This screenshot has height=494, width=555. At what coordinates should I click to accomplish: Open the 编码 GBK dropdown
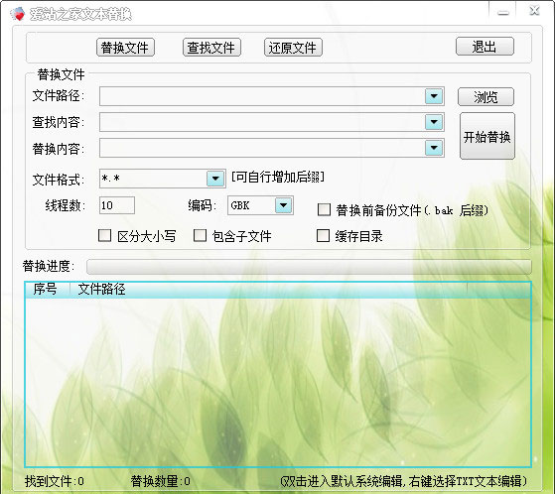tap(283, 205)
